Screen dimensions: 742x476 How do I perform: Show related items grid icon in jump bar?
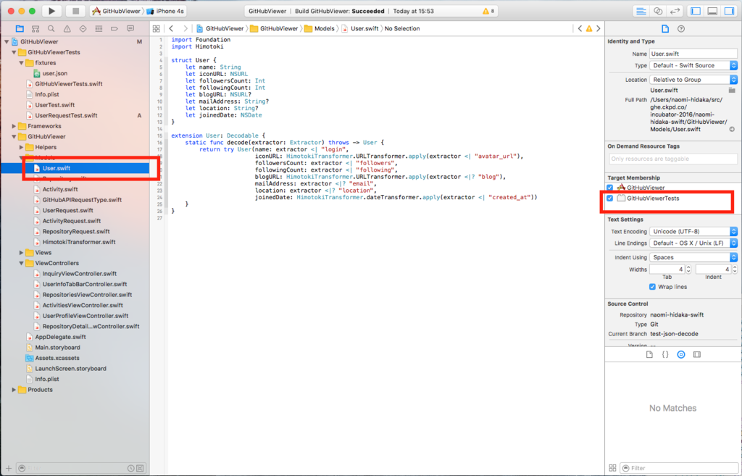coord(157,29)
